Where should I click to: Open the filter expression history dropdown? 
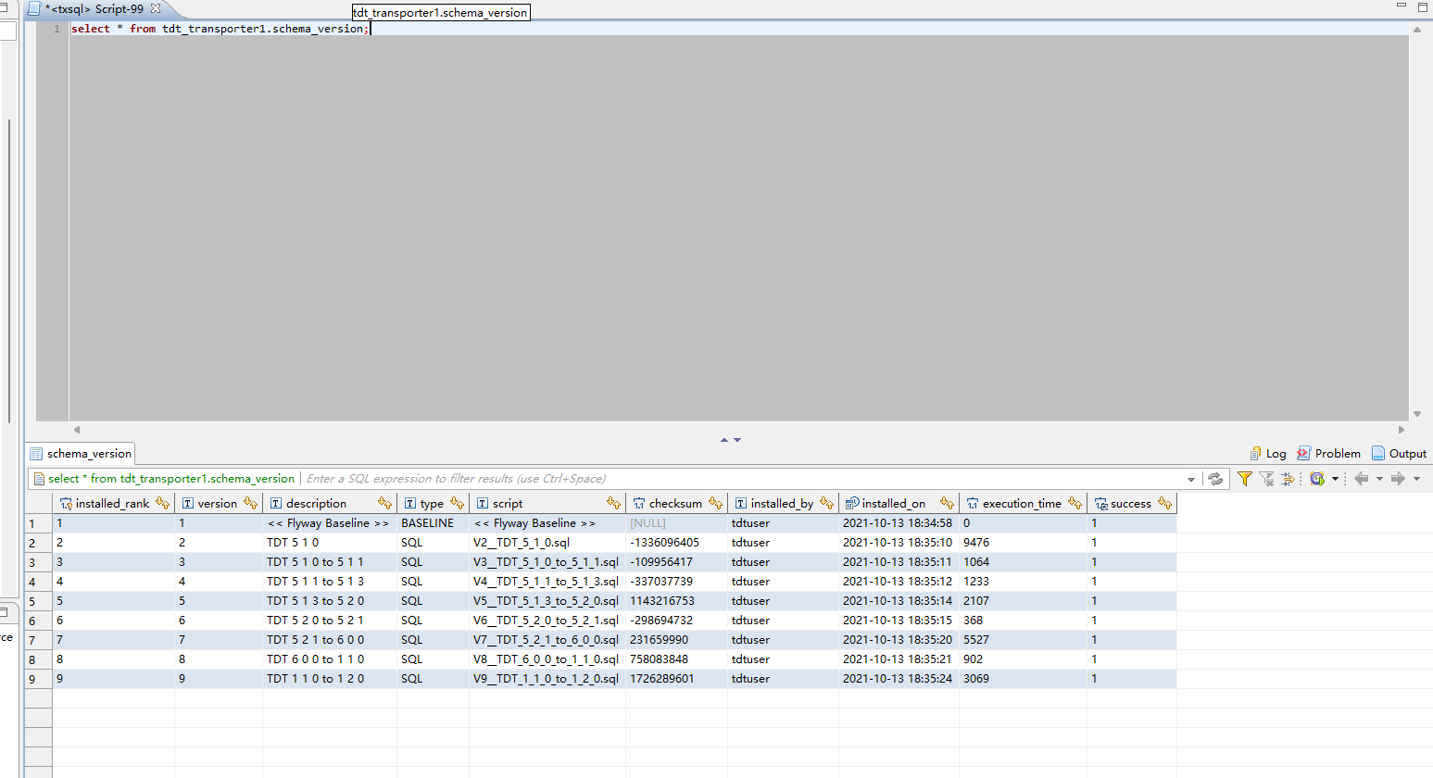pyautogui.click(x=1191, y=478)
